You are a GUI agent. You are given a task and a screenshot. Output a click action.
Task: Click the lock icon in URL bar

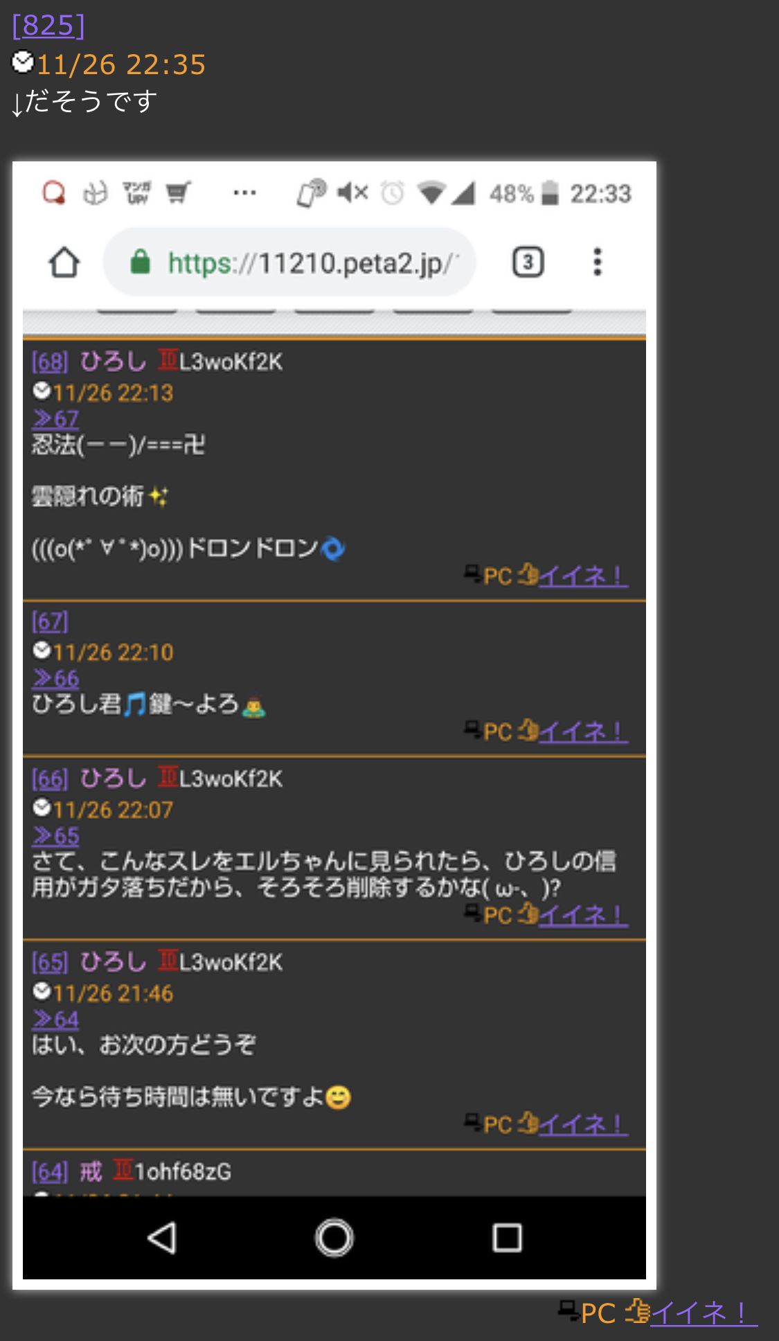[141, 263]
